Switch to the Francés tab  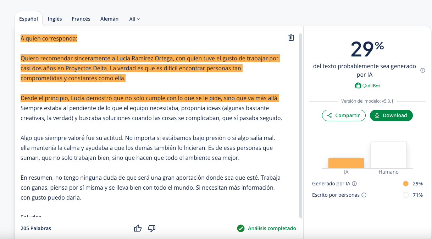(81, 19)
